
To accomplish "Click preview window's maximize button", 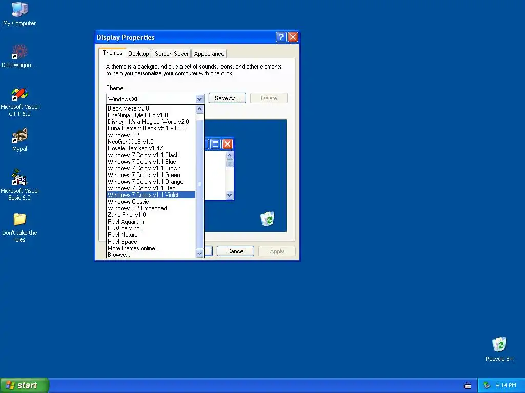I will [216, 144].
